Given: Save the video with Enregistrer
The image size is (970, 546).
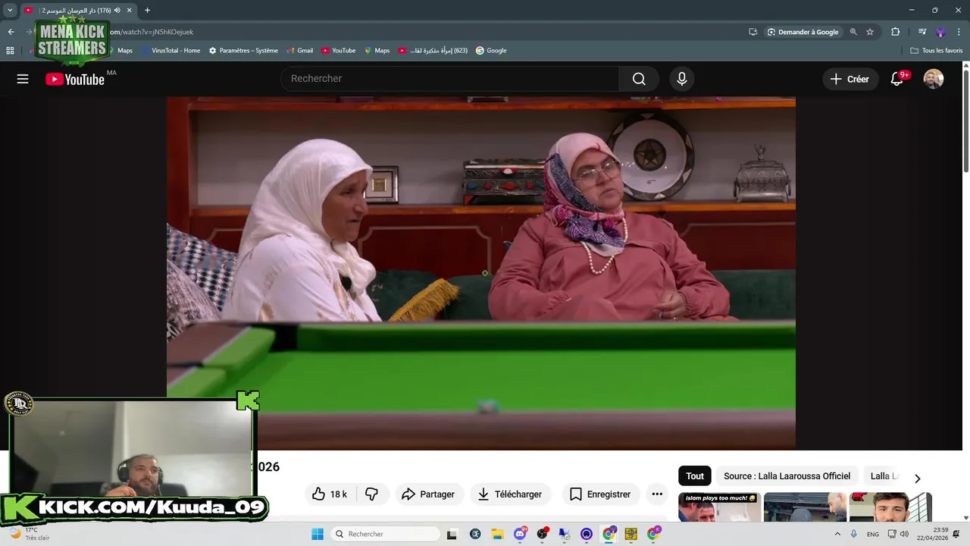Looking at the screenshot, I should tap(600, 494).
